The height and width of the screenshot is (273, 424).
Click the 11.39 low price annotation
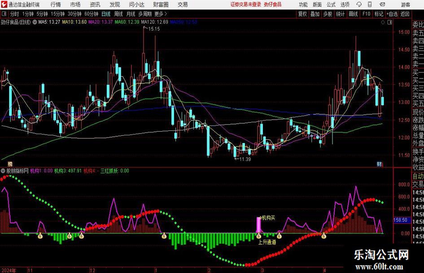pyautogui.click(x=245, y=159)
